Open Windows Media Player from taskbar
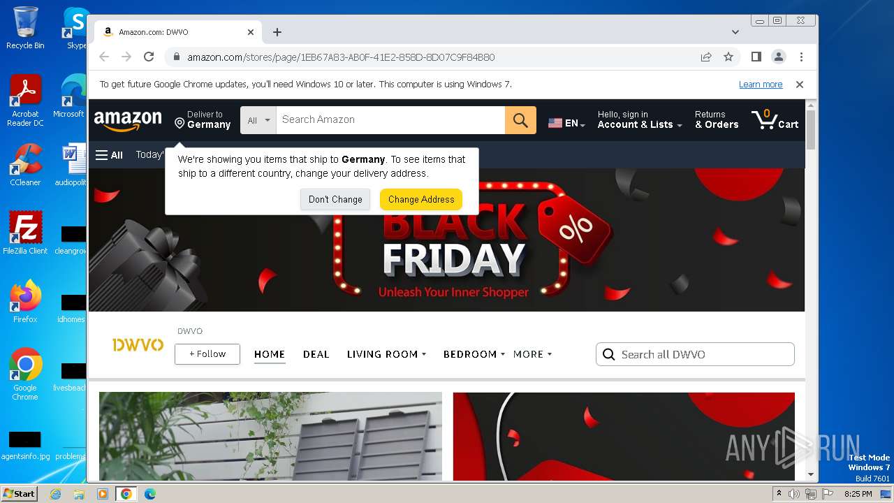Screen dimensions: 894x503 (x=103, y=494)
